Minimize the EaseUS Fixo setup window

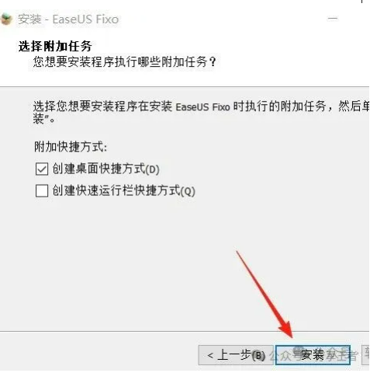click(333, 19)
